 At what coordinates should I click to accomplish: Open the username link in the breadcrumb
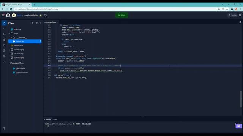(19, 15)
